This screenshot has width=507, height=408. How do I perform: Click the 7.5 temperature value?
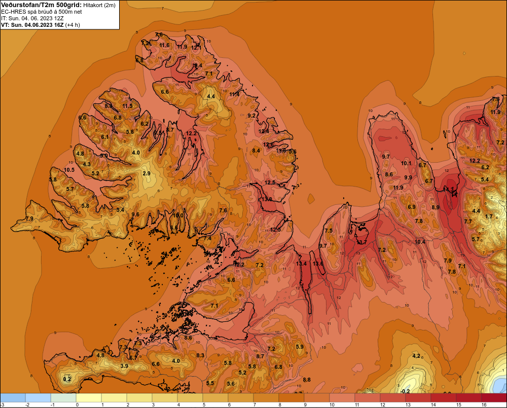tap(329, 231)
